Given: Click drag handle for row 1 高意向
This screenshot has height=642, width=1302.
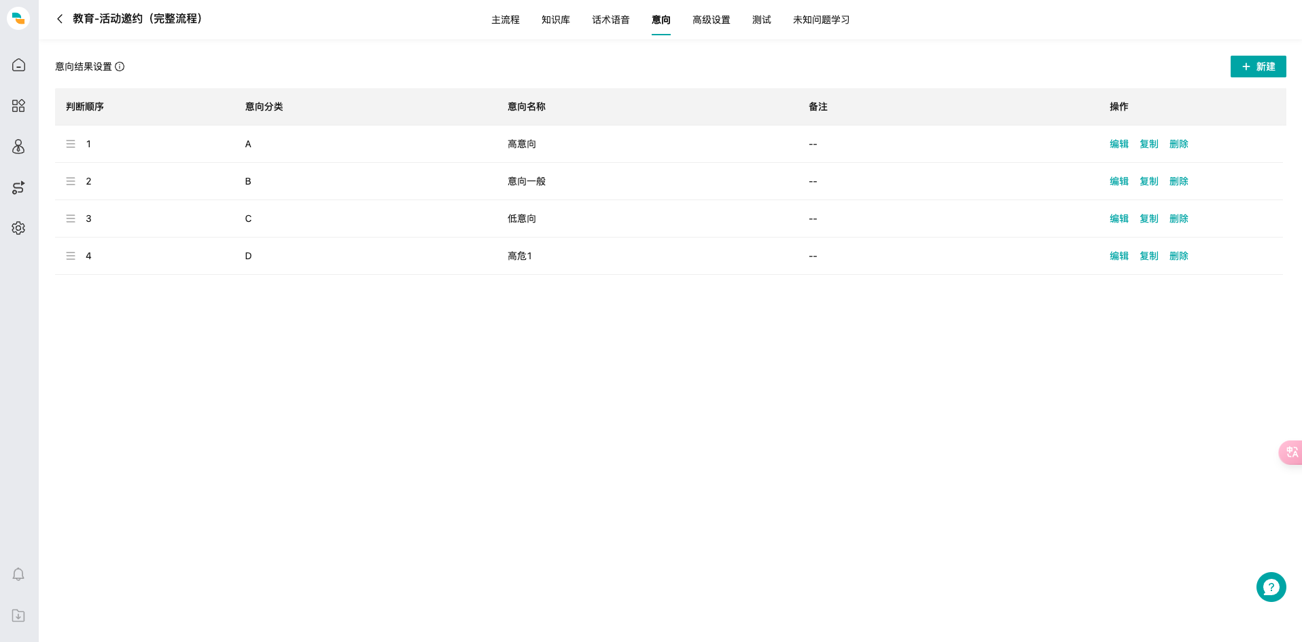Looking at the screenshot, I should (71, 144).
